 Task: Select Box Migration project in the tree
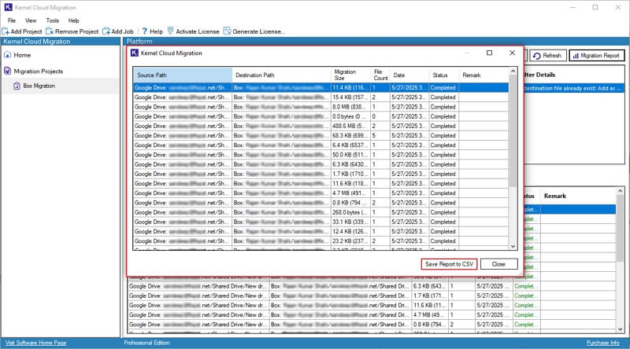[x=39, y=86]
